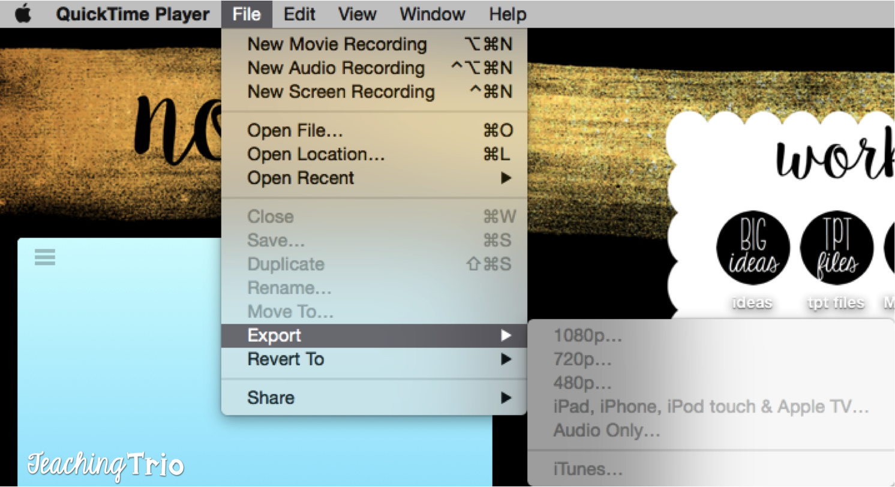Choose New Audio Recording
Image resolution: width=895 pixels, height=487 pixels.
point(374,68)
